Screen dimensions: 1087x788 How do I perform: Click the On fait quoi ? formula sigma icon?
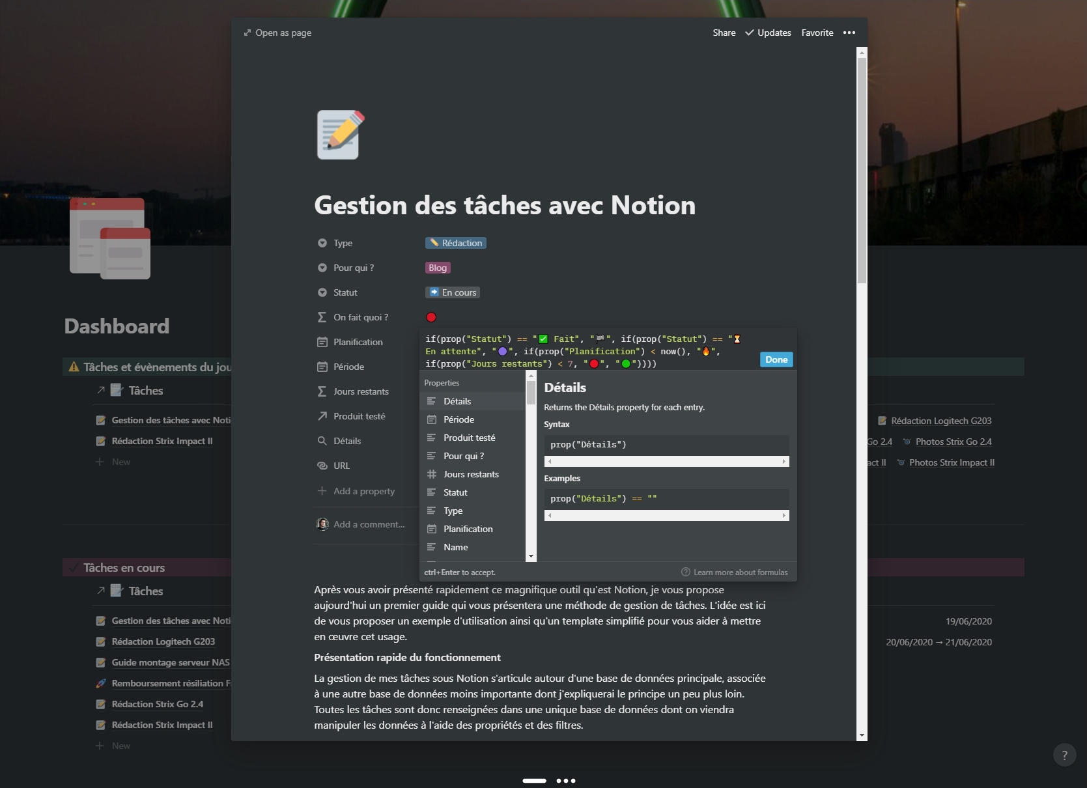tap(322, 317)
